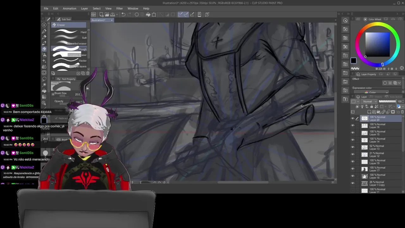Open the Filter menu
This screenshot has height=228, width=405.
[119, 9]
